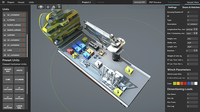Add a LARGE REEL preset unit
The height and width of the screenshot is (112, 200).
[19, 106]
